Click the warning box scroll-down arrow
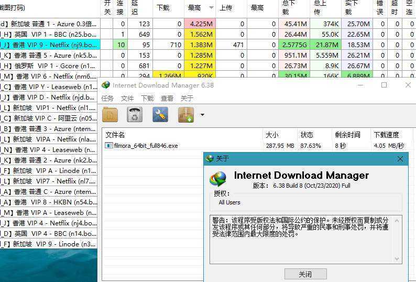The height and width of the screenshot is (282, 416). 397,258
